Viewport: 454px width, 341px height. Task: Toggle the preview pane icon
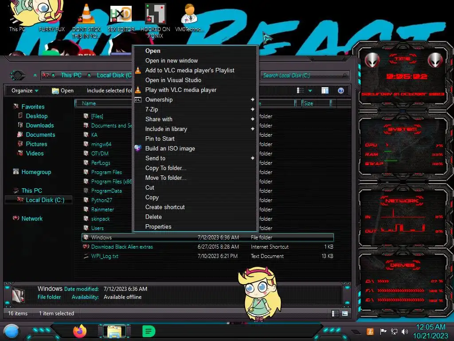pos(325,91)
